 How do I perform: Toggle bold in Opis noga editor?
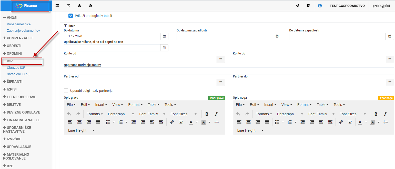pyautogui.click(x=376, y=114)
